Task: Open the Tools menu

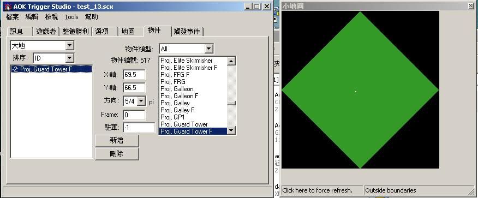Action: 71,17
